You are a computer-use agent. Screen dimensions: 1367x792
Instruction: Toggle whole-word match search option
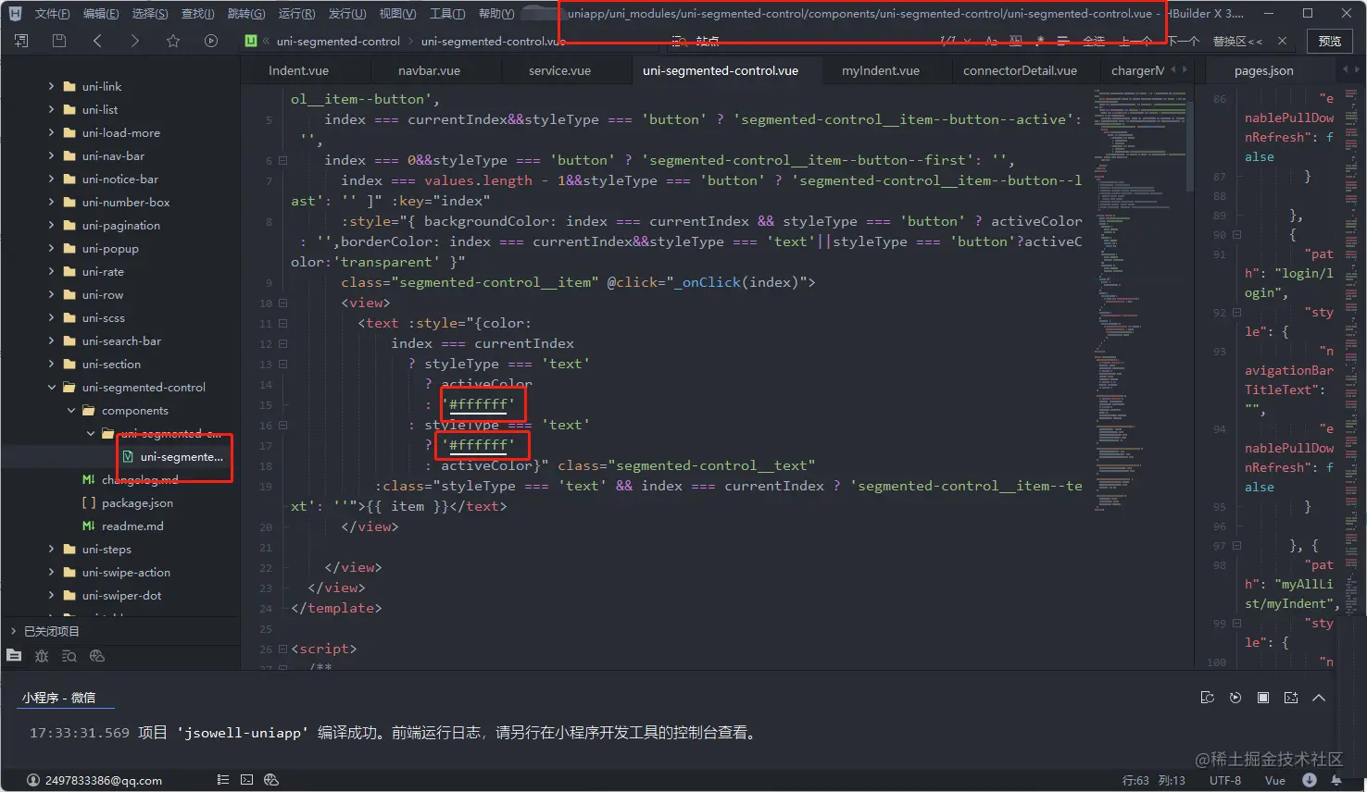[1016, 41]
